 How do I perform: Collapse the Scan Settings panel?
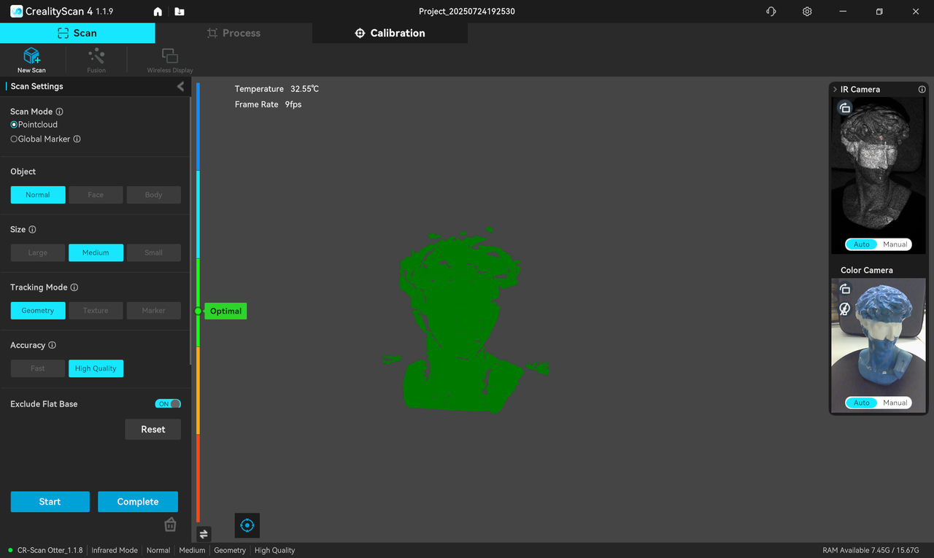[x=181, y=86]
